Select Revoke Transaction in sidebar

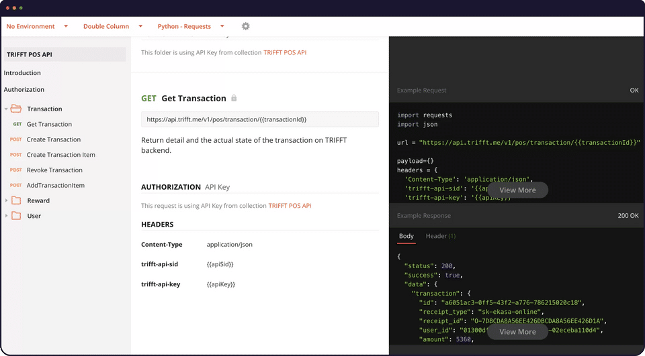pos(54,170)
